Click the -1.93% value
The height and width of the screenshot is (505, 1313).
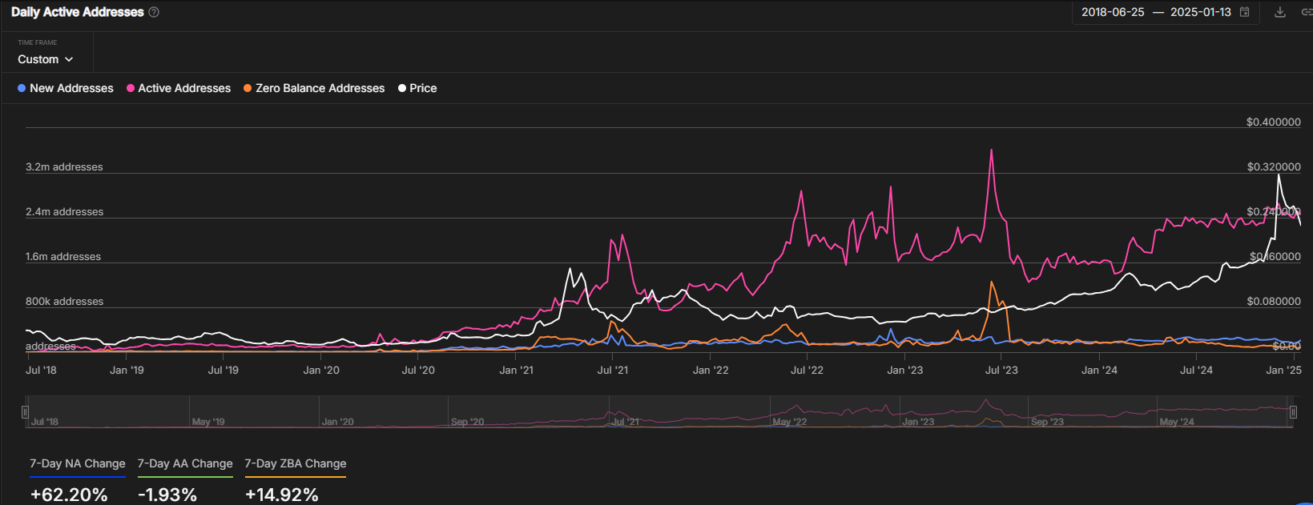click(167, 495)
